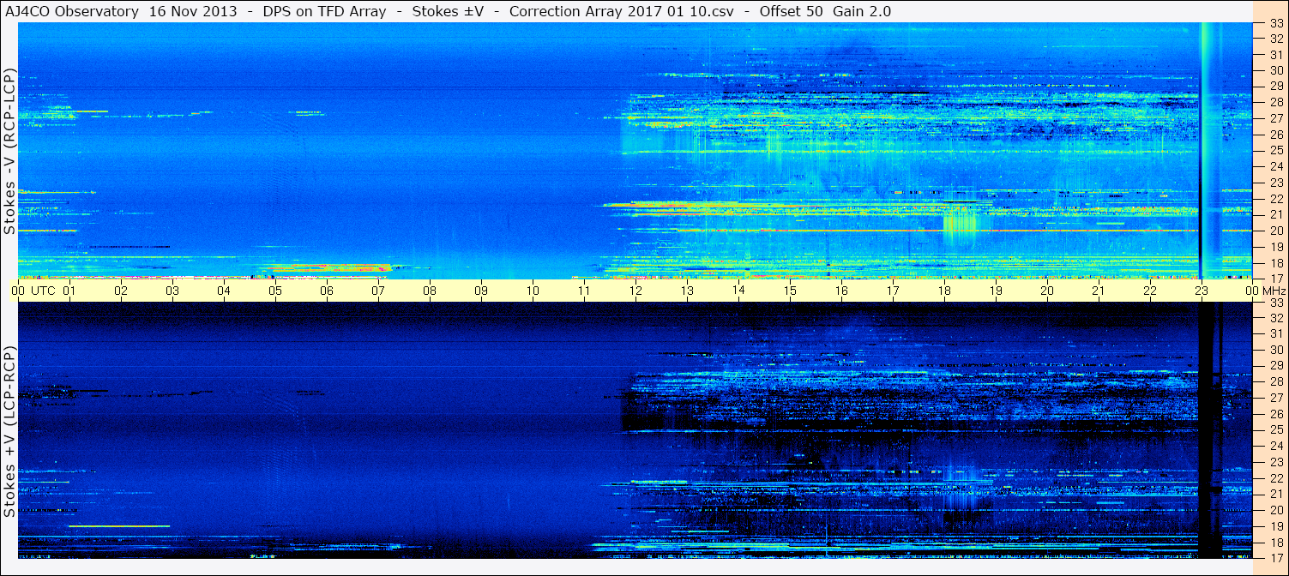
Task: Select hour 21 on the UTC time axis
Action: click(x=1099, y=291)
